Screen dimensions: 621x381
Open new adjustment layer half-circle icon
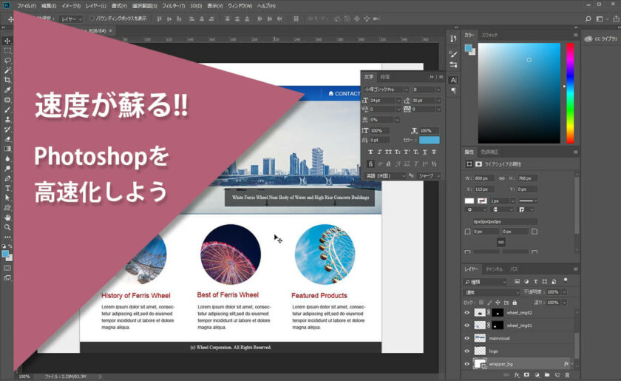pyautogui.click(x=537, y=374)
